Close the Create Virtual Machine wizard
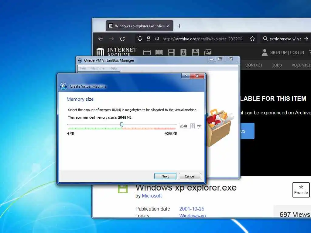Screen dimensions: 311x233 point(197,76)
